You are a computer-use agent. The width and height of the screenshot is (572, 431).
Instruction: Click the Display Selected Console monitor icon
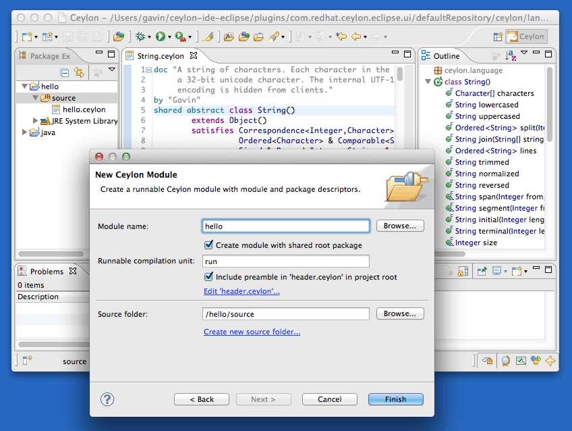click(x=497, y=271)
